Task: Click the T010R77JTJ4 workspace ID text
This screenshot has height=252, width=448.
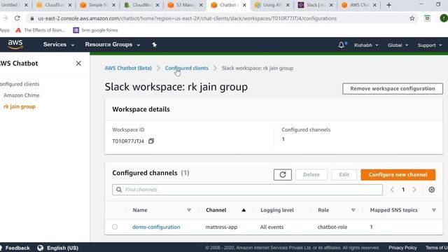Action: [x=128, y=141]
